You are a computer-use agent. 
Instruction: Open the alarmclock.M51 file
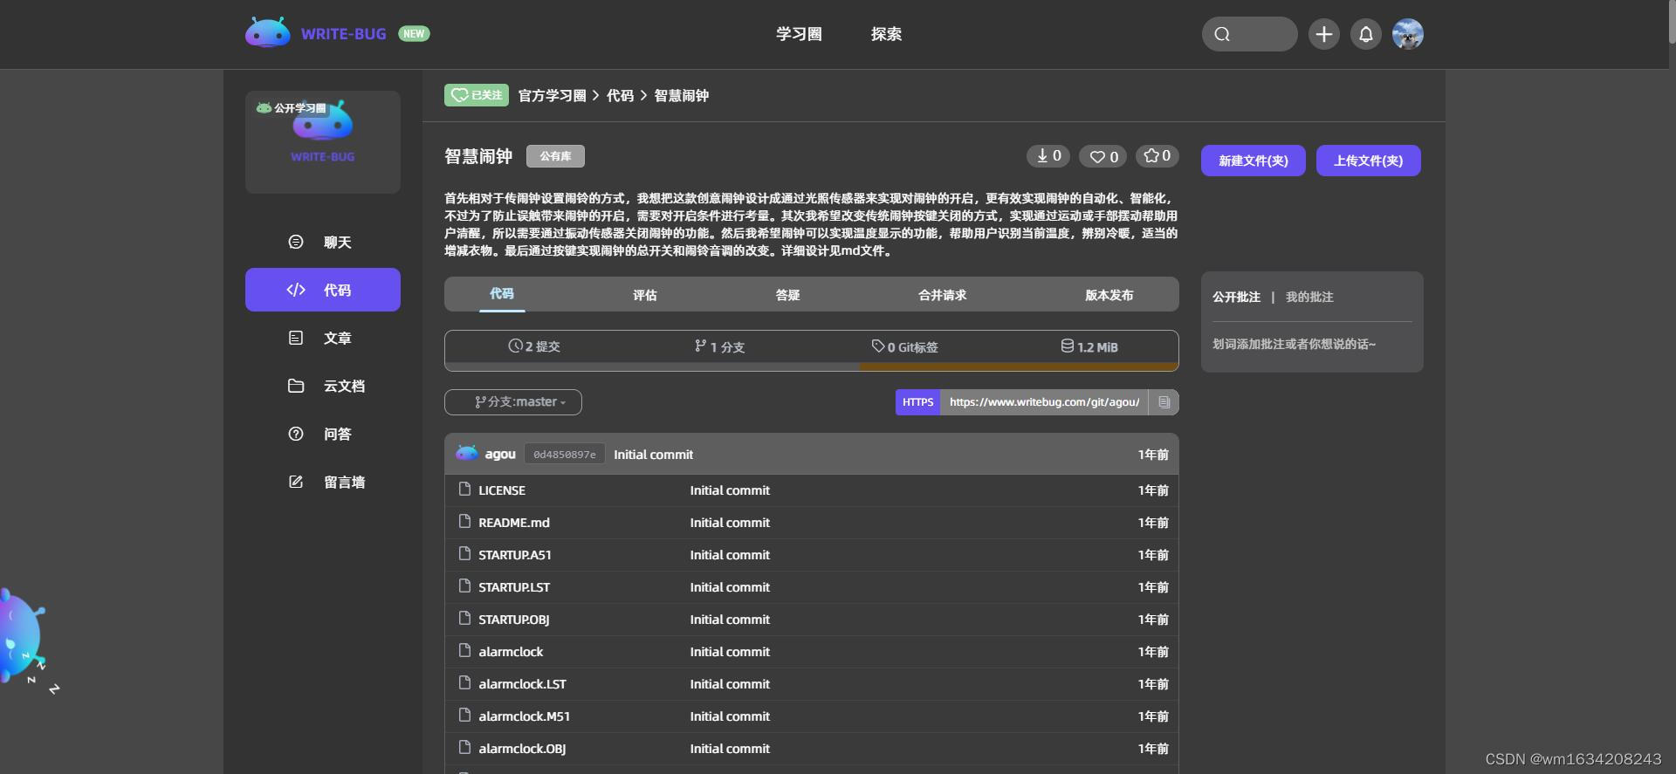(x=524, y=716)
